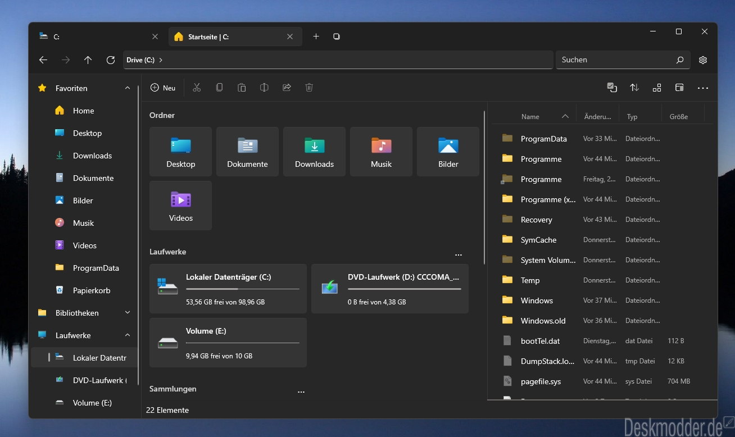Close the C: tab

coord(155,37)
